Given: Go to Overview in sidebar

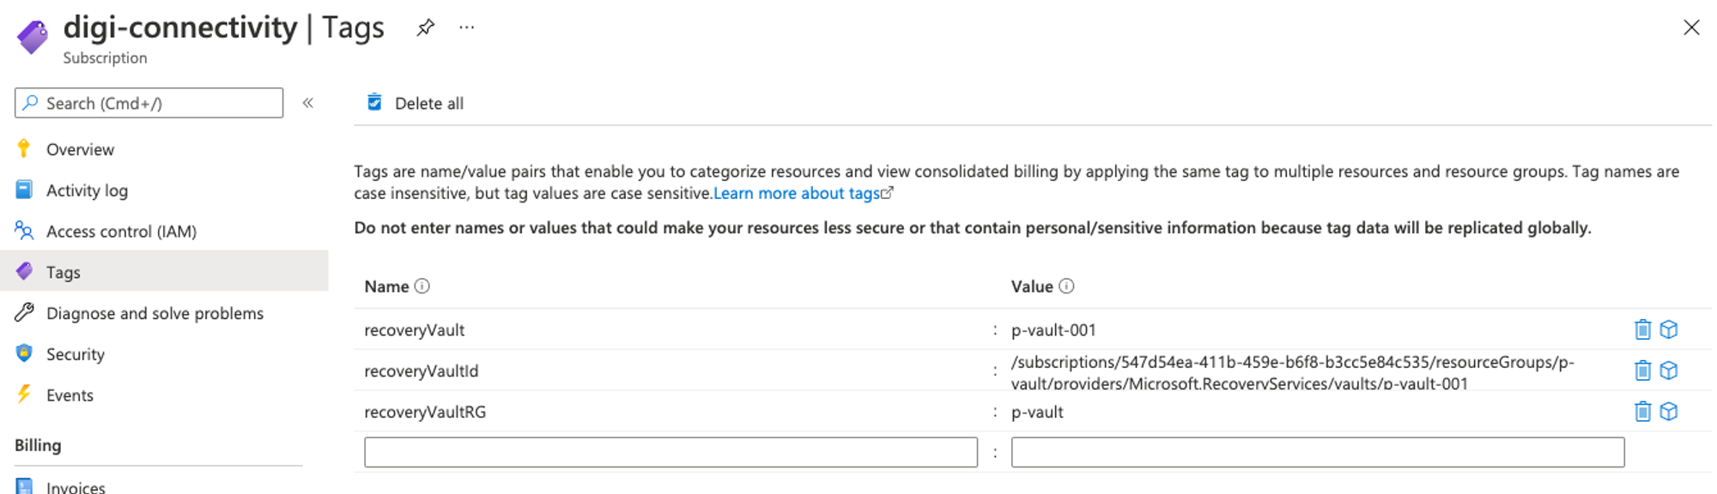Looking at the screenshot, I should coord(80,149).
